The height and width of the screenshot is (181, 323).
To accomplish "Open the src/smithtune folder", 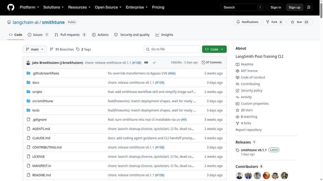I will click(x=43, y=101).
